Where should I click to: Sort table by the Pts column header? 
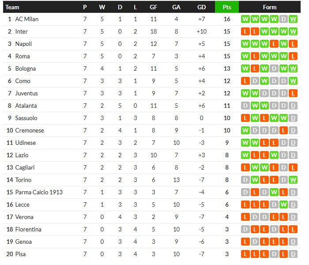tap(227, 7)
